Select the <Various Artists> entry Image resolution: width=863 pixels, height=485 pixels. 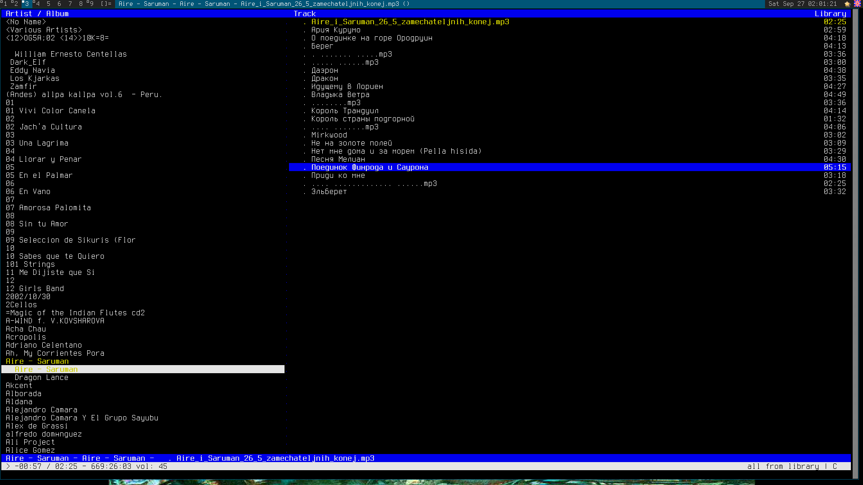click(x=44, y=30)
